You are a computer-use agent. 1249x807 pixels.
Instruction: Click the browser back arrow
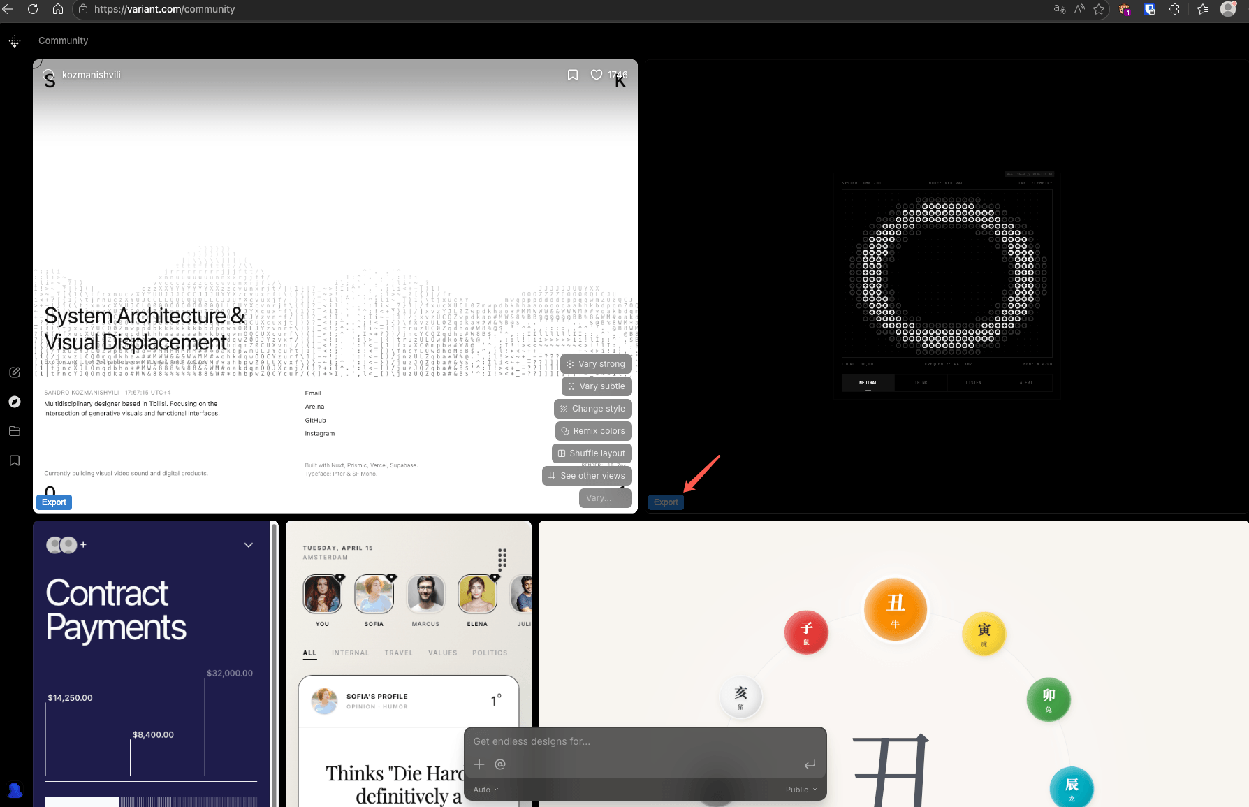pyautogui.click(x=8, y=9)
